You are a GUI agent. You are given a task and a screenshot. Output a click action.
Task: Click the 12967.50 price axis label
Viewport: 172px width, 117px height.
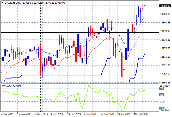[165, 74]
